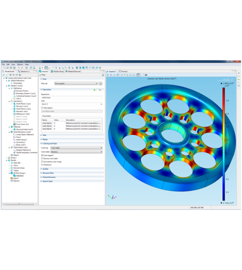Click the New file icon in main toolbar

tap(4, 67)
